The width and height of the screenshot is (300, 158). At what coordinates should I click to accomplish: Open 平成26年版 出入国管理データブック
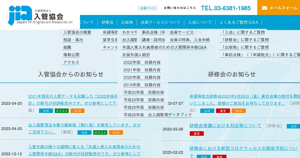tap(157, 114)
